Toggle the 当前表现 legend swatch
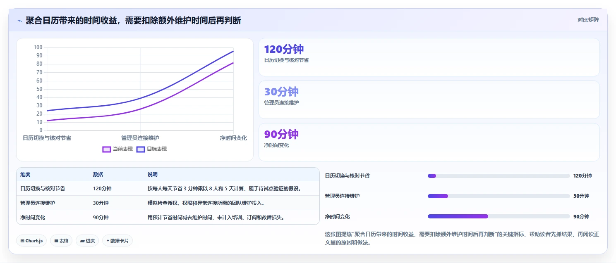 coord(107,149)
